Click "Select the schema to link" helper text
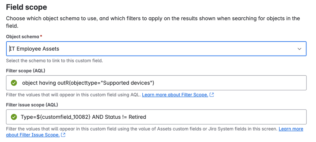This screenshot has height=142, width=316. click(54, 61)
